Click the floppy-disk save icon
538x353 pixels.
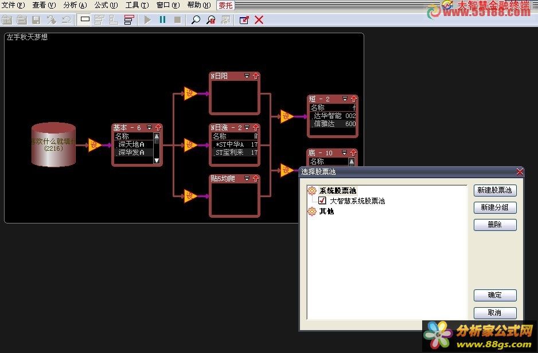tap(36, 20)
